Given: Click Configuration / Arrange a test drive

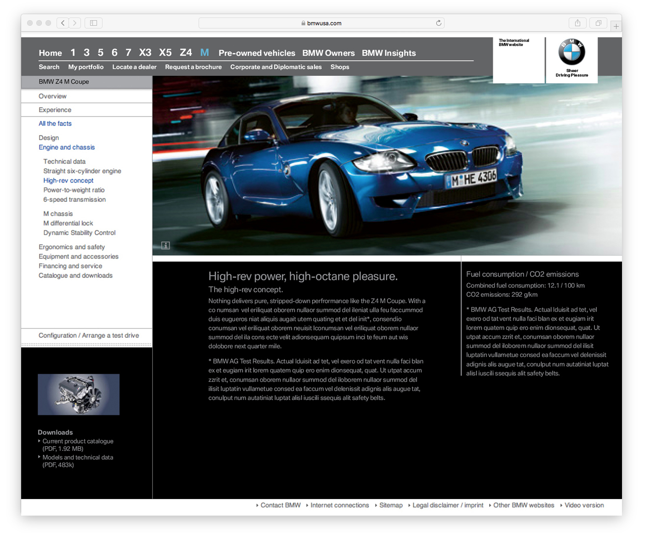Looking at the screenshot, I should click(x=89, y=335).
